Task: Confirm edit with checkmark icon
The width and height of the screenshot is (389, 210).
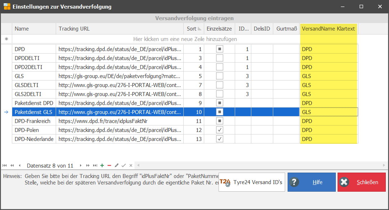Action: coord(124,165)
